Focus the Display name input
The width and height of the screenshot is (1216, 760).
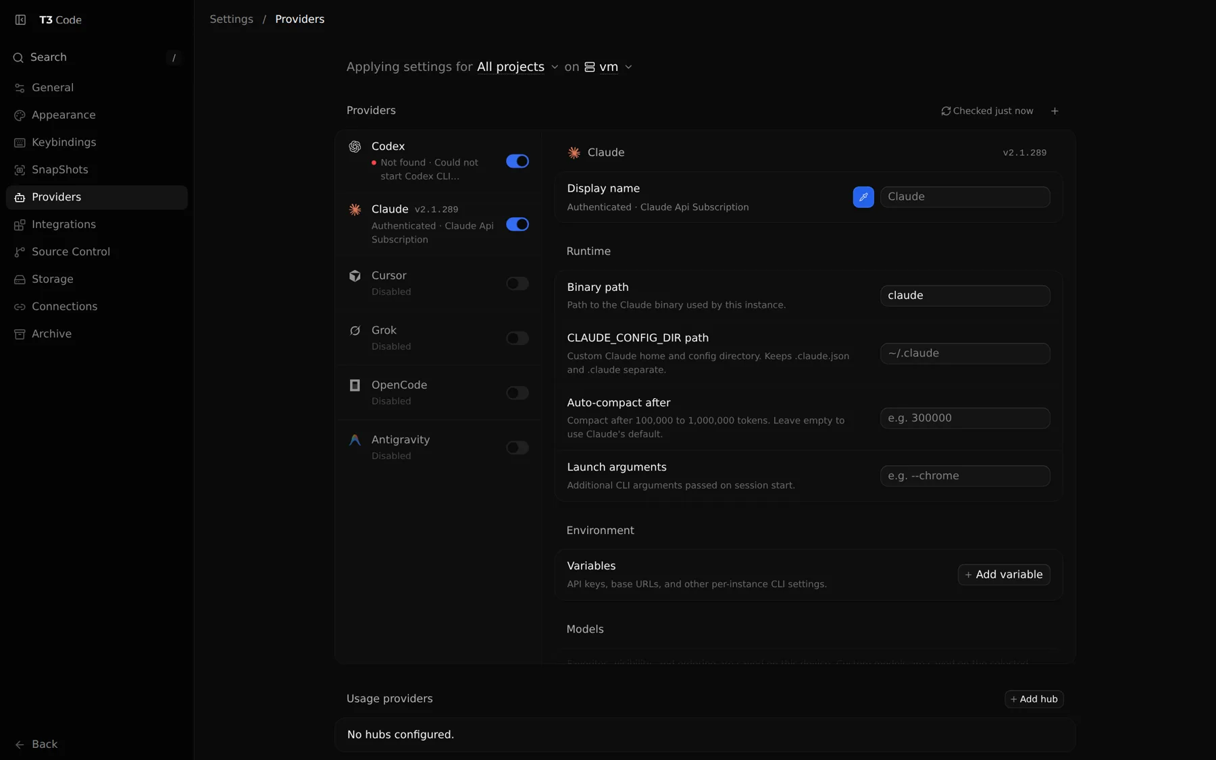pyautogui.click(x=965, y=197)
